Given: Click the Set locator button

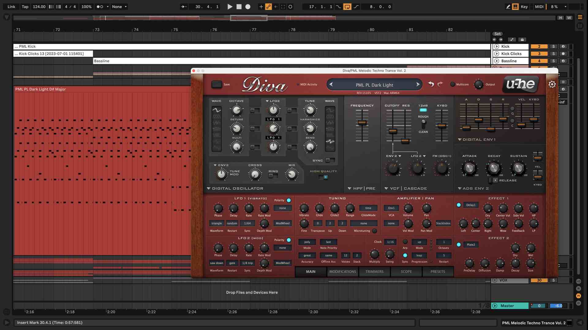Looking at the screenshot, I should tap(497, 34).
